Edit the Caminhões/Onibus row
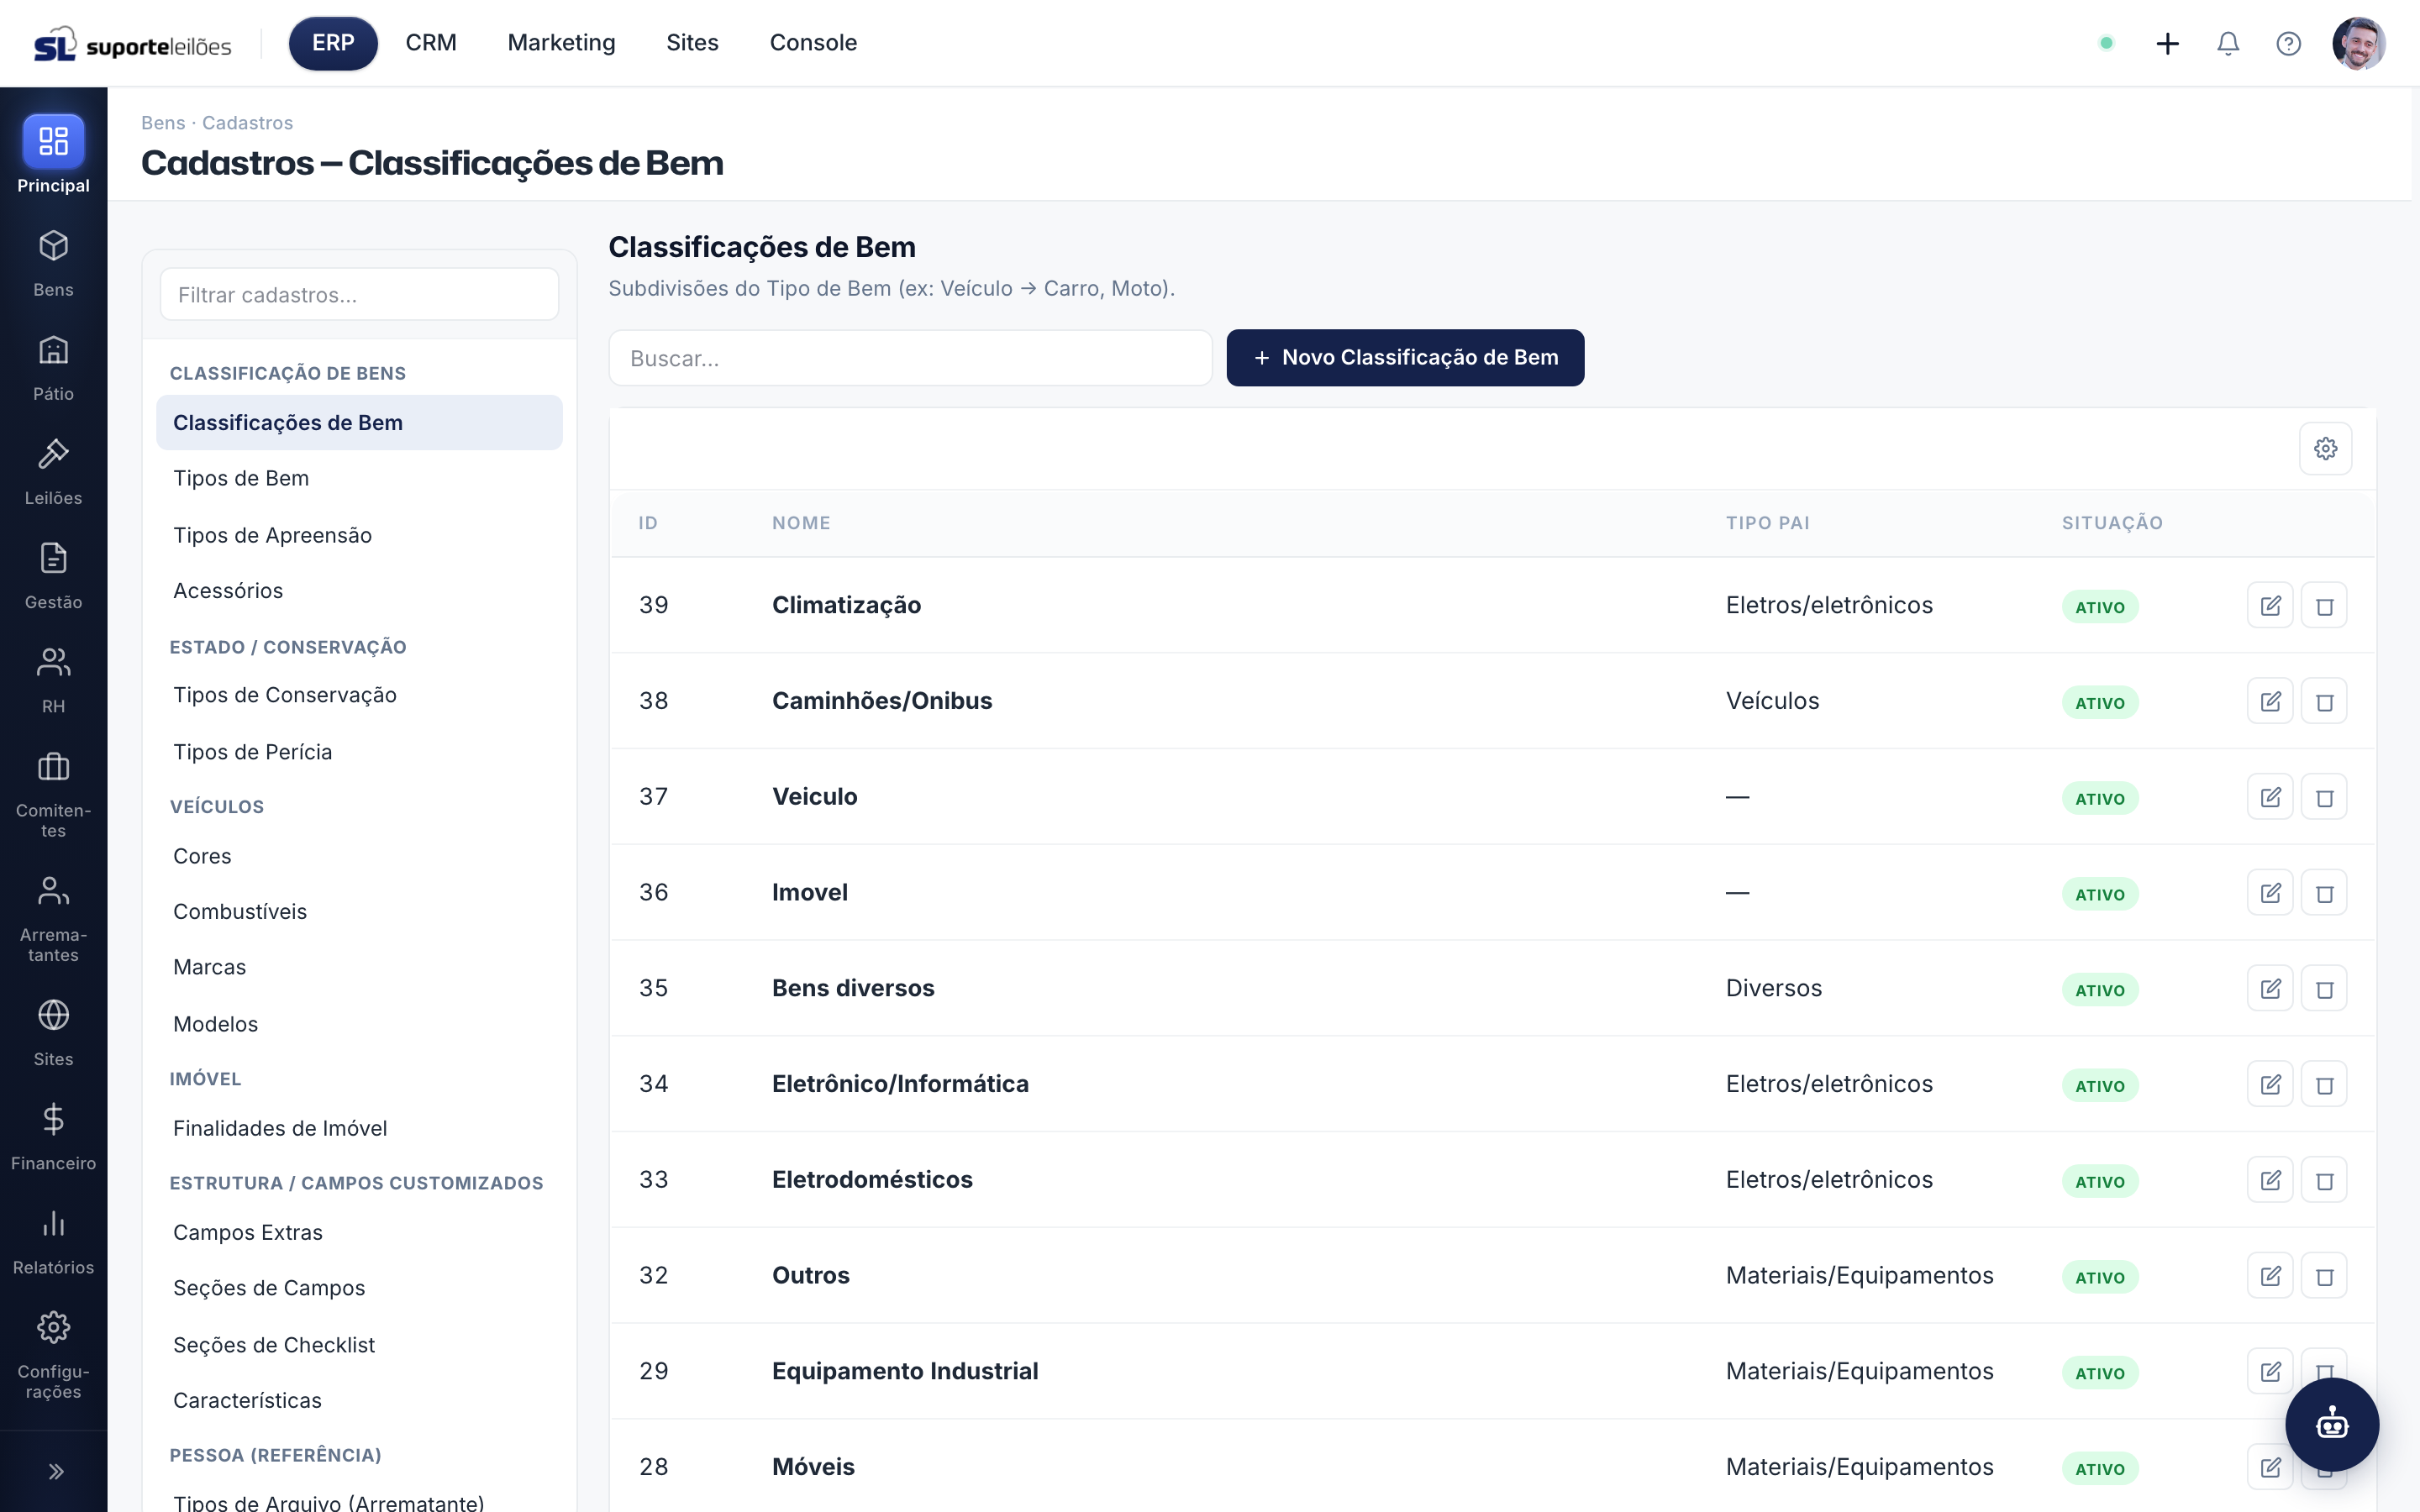 [2270, 701]
